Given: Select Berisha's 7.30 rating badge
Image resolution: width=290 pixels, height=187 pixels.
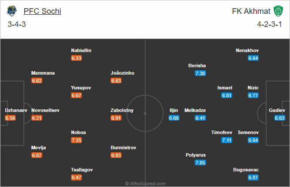Looking at the screenshot, I should [x=200, y=73].
